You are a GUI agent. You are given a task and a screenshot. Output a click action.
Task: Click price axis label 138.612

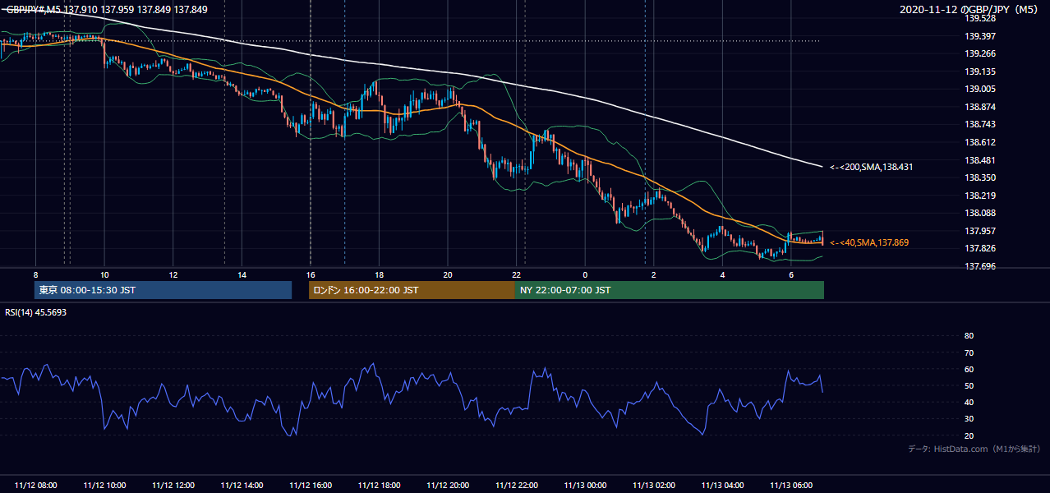[979, 142]
